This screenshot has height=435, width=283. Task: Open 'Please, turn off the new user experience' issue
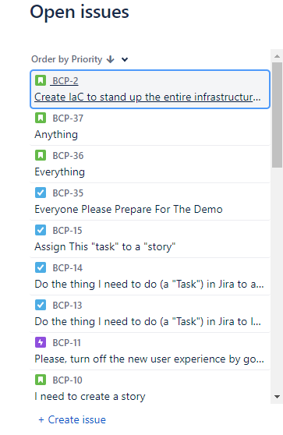point(149,359)
